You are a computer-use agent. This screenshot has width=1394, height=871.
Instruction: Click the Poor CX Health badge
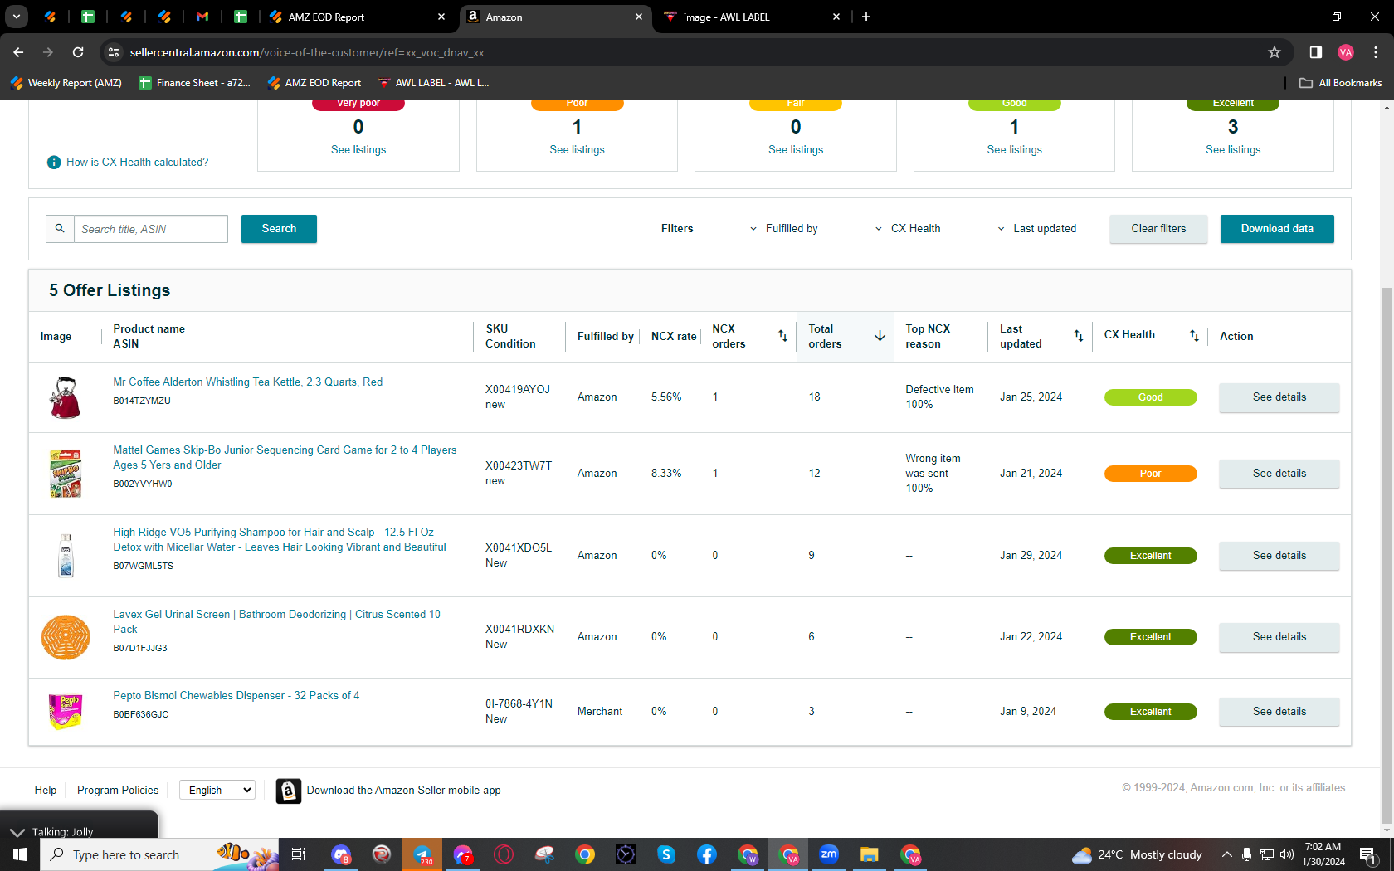click(x=1151, y=474)
